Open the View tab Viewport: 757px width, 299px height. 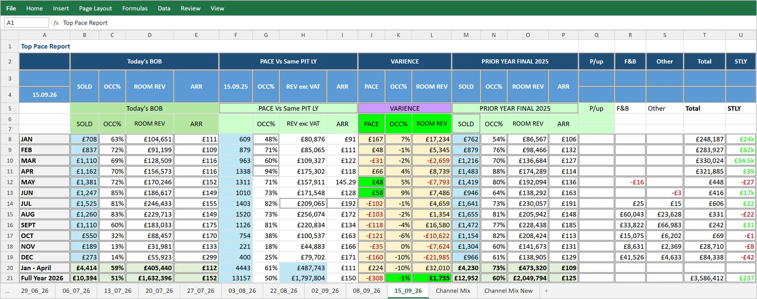[217, 8]
